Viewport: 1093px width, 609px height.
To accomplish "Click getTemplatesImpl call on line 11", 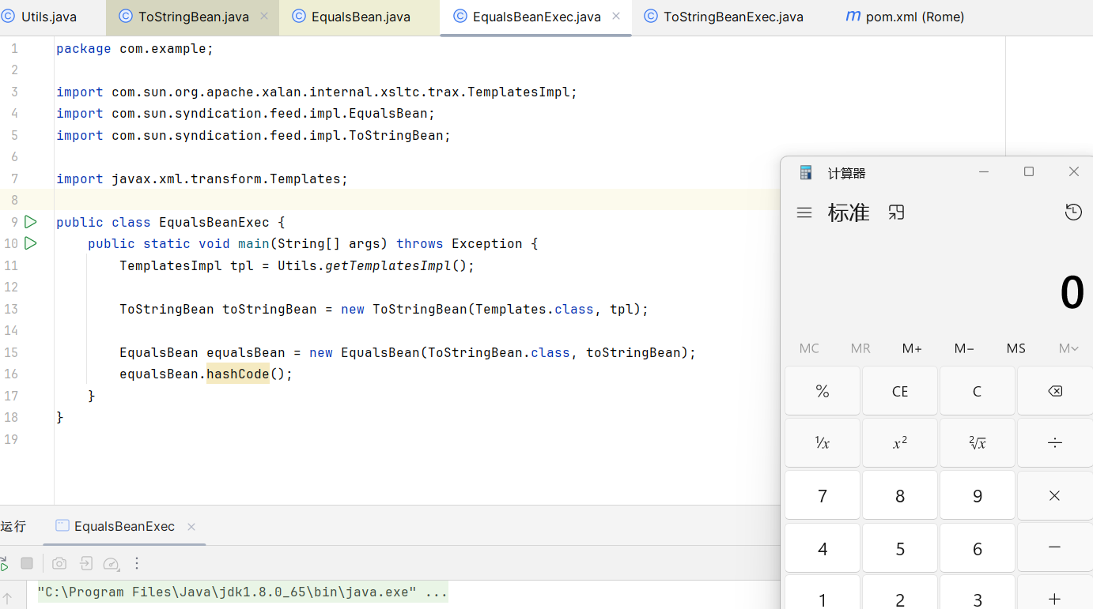I will [x=388, y=265].
